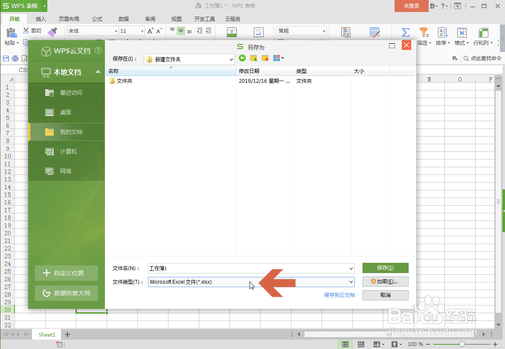Click decrease indent icon
The image size is (505, 349).
click(x=200, y=31)
